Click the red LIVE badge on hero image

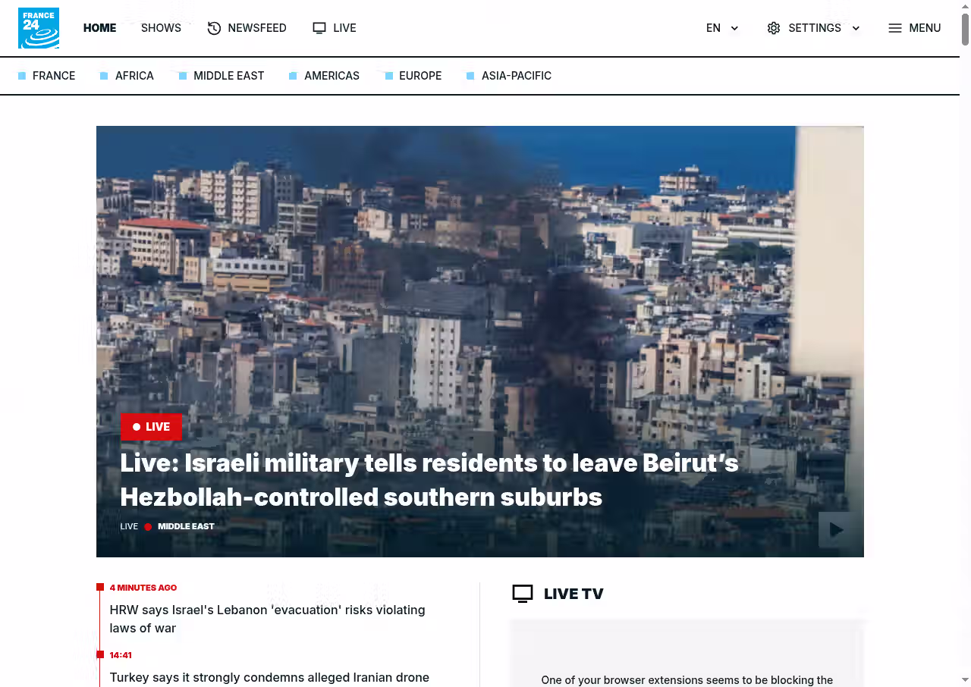pos(151,427)
